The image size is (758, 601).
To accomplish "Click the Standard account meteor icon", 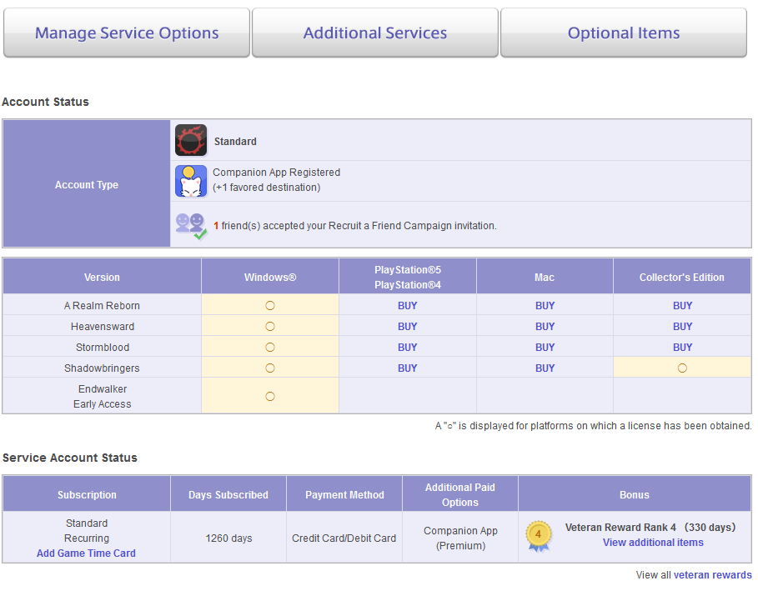I will [191, 140].
